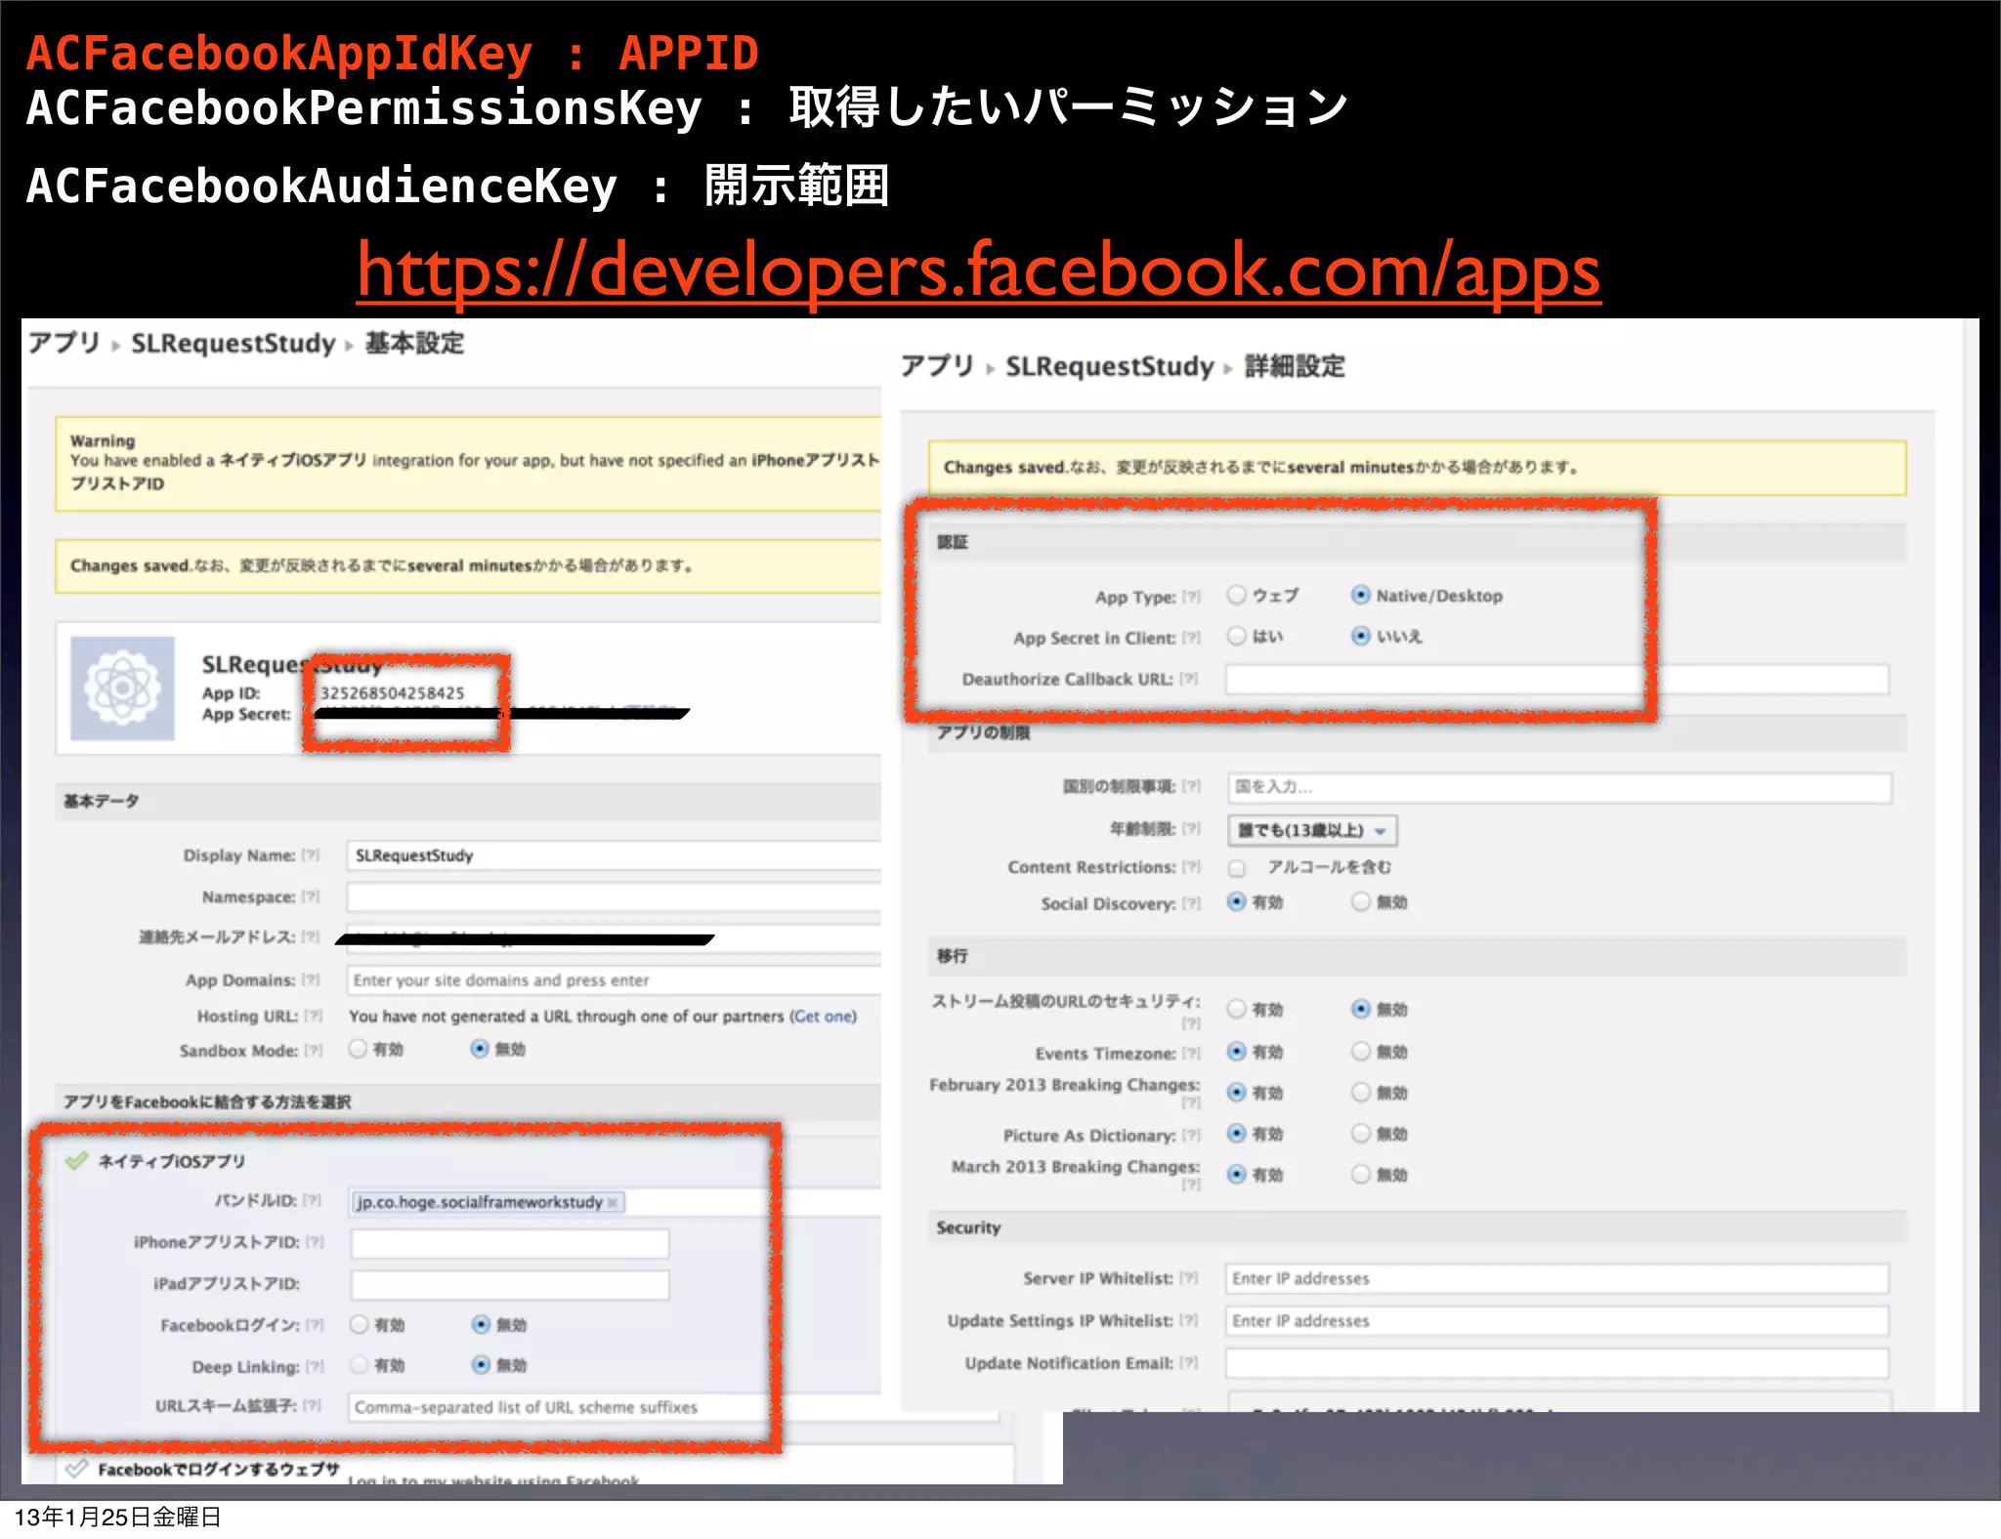Click the Get one hosting link
Screen dimensions: 2001x1539
(x=825, y=1017)
